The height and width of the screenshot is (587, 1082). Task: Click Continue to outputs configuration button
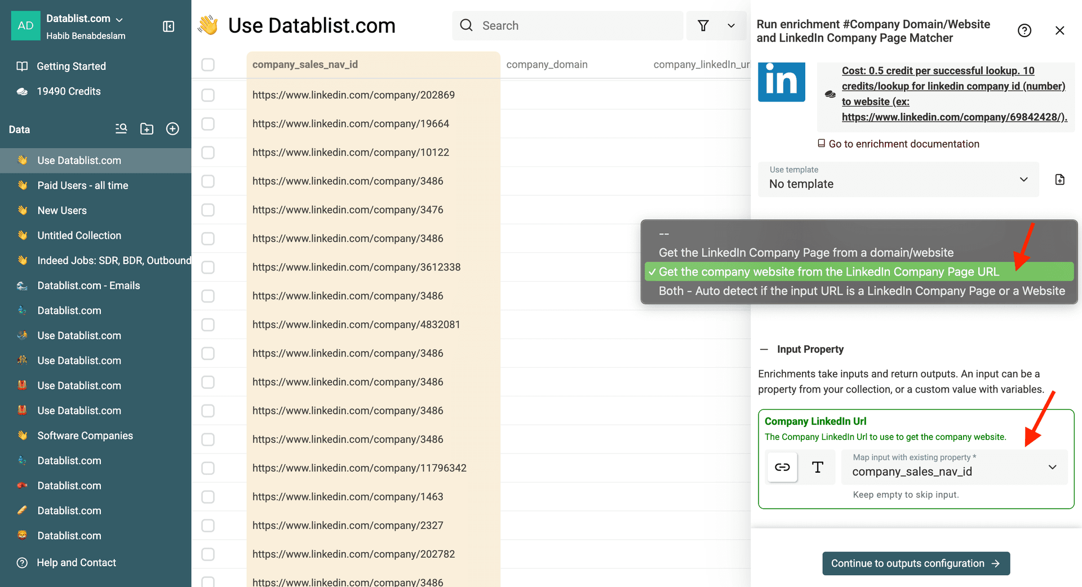point(916,563)
